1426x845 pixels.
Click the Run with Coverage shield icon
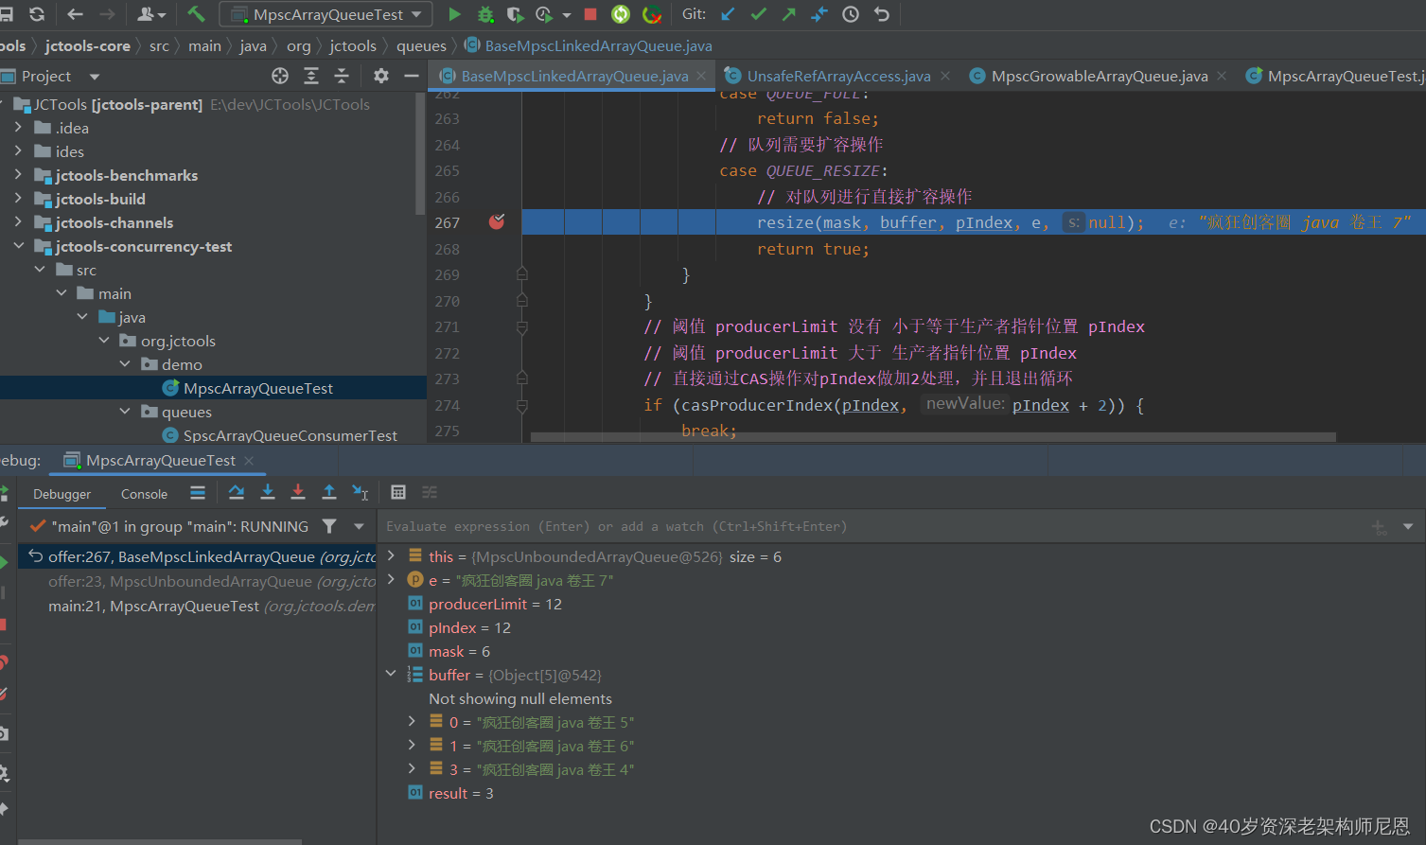[x=514, y=14]
